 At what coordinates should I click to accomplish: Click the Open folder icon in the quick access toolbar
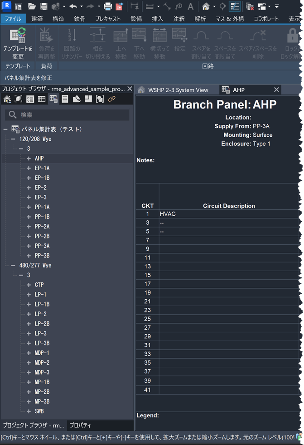click(32, 6)
